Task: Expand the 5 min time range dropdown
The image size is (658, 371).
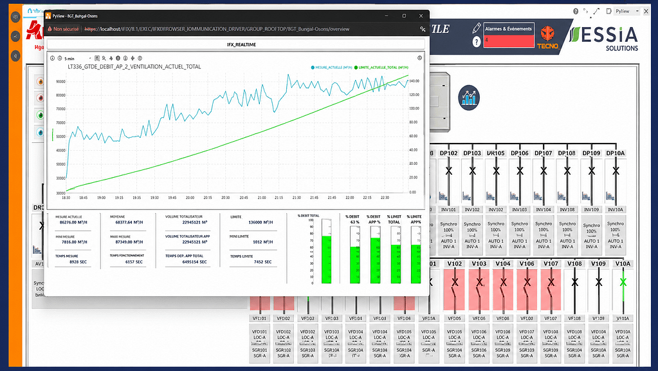Action: (x=78, y=59)
